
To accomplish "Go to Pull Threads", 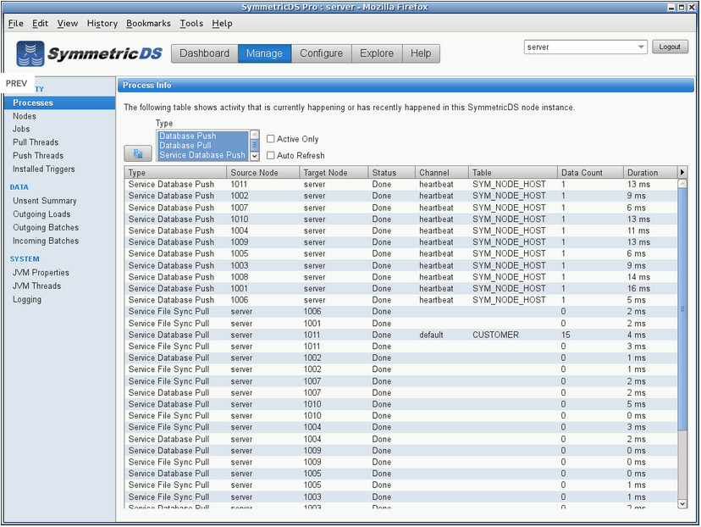I will coord(36,142).
